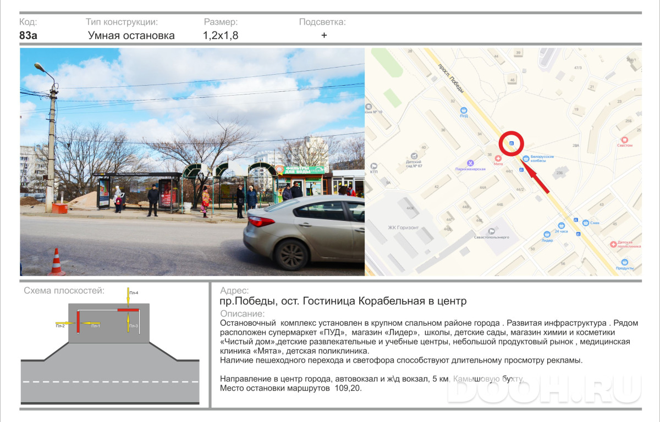
Task: Select the Севастопольэнерго flag marker
Action: coord(491,231)
